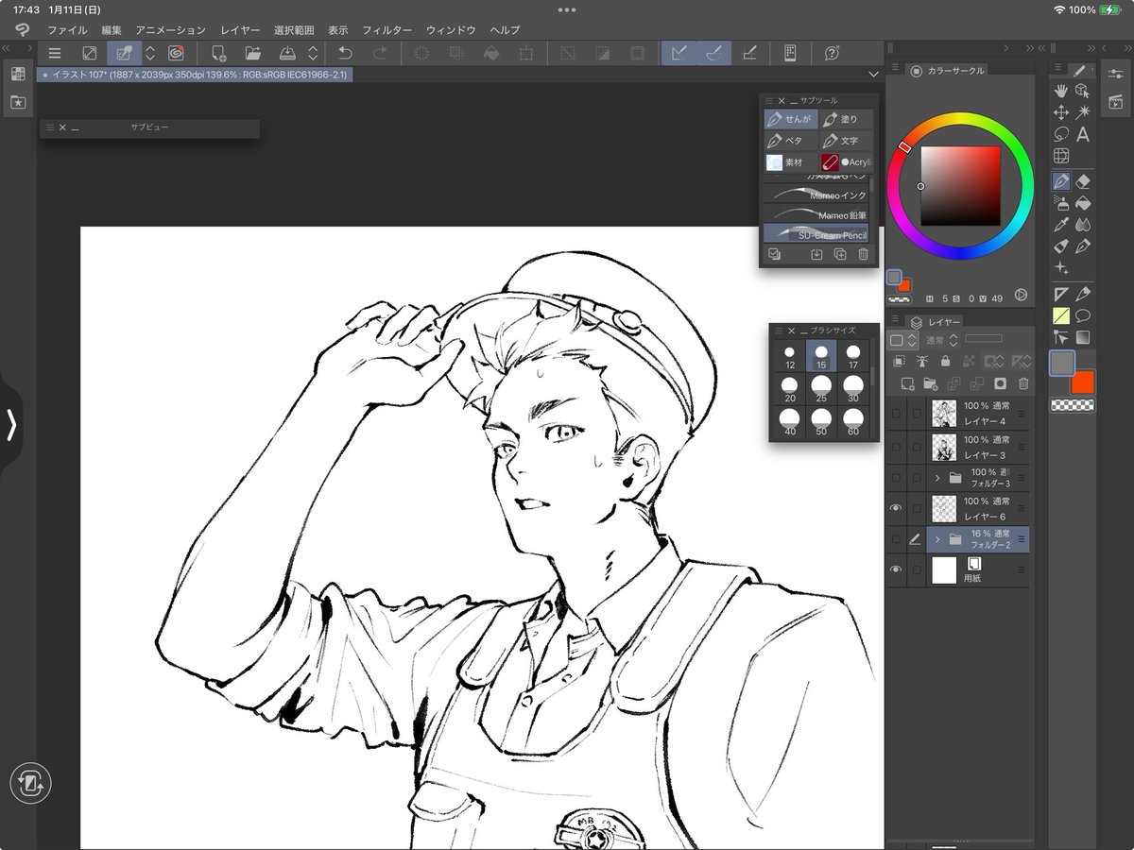
Task: Click the レイヤー 4 layer thumbnail
Action: 944,414
